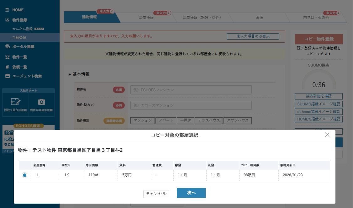The width and height of the screenshot is (353, 208).
Task: Switch to 画像 tab
Action: click(x=259, y=18)
